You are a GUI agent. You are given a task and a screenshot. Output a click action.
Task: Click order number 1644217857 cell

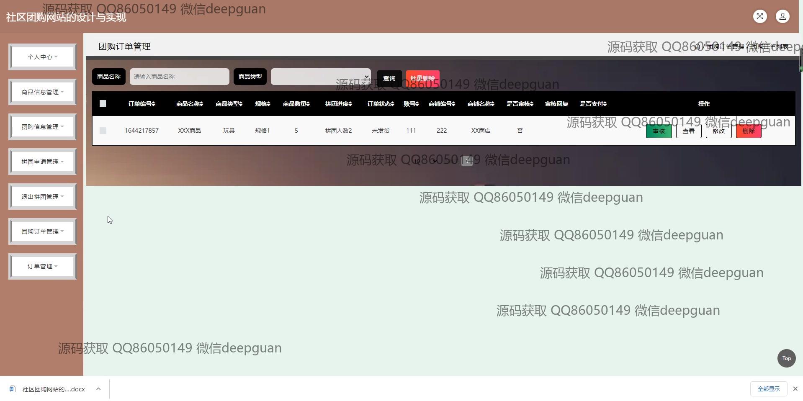142,131
